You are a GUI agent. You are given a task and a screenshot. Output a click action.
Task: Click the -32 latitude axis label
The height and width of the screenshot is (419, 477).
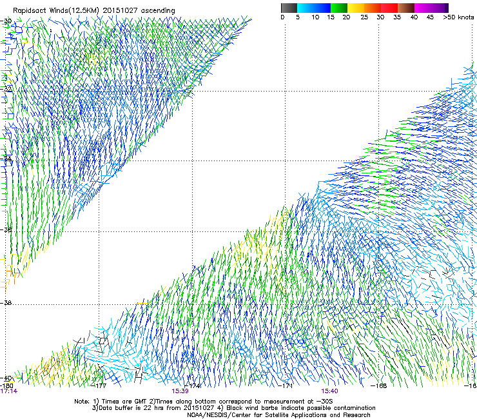click(x=6, y=89)
